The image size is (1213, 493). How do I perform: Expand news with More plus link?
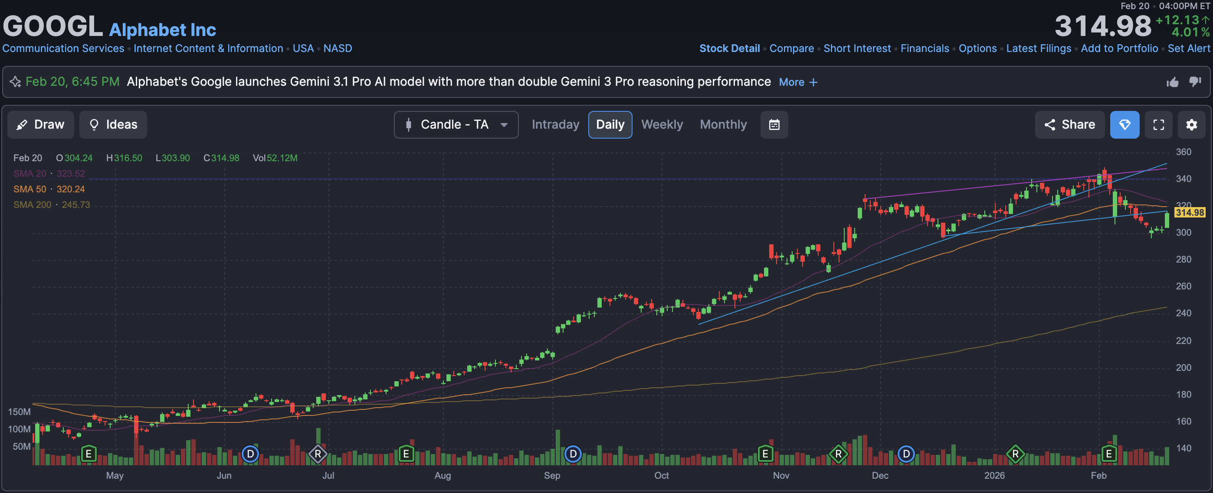coord(798,82)
